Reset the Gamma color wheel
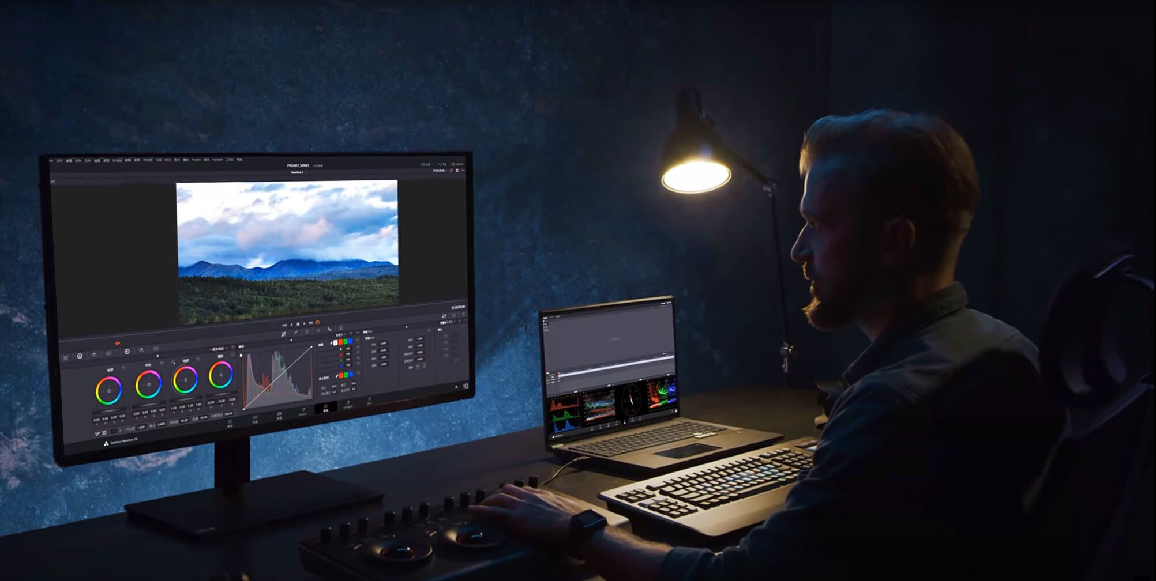Image resolution: width=1156 pixels, height=581 pixels. coord(162,363)
